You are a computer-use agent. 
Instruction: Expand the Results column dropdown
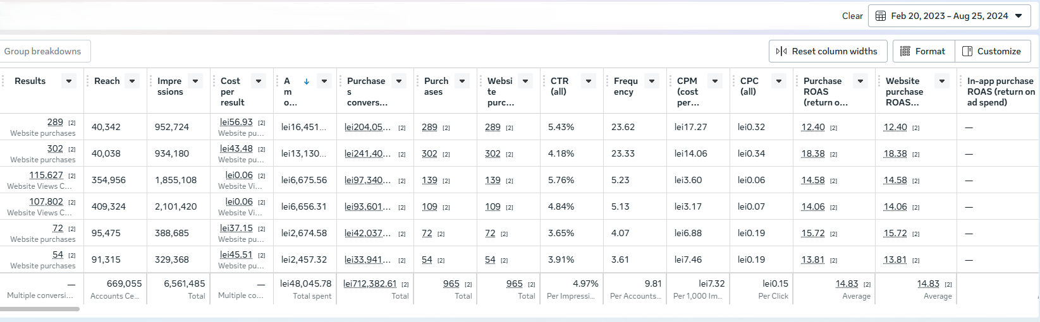click(x=69, y=81)
